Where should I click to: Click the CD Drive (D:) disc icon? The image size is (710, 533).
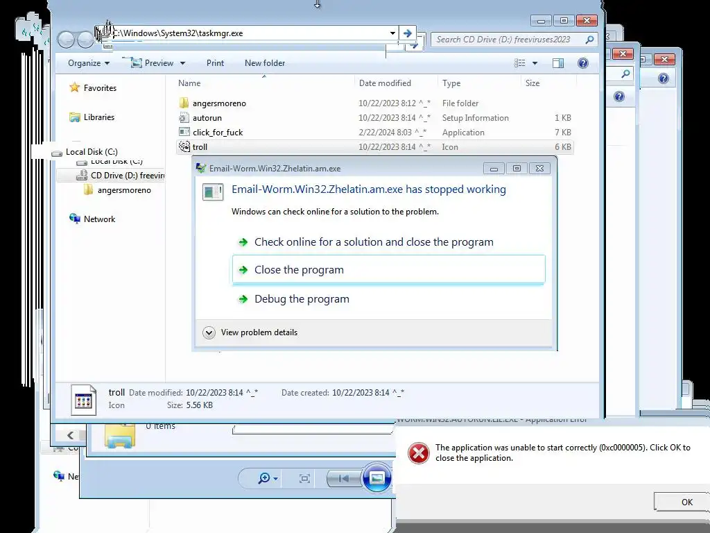82,175
